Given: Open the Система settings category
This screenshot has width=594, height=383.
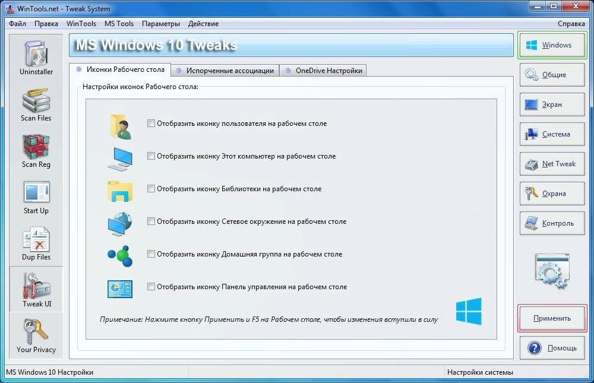Looking at the screenshot, I should pos(552,134).
